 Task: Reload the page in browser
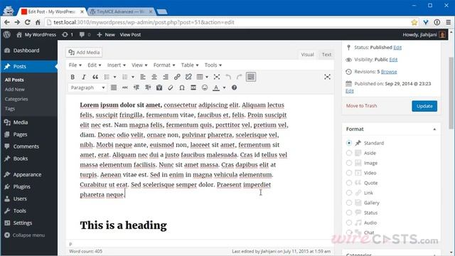[27, 22]
